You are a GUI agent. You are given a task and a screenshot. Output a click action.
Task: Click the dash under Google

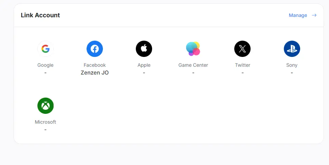tap(45, 73)
